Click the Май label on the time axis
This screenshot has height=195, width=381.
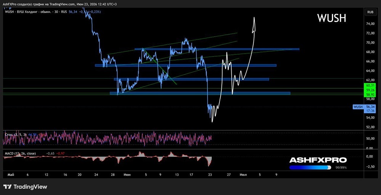[10, 174]
